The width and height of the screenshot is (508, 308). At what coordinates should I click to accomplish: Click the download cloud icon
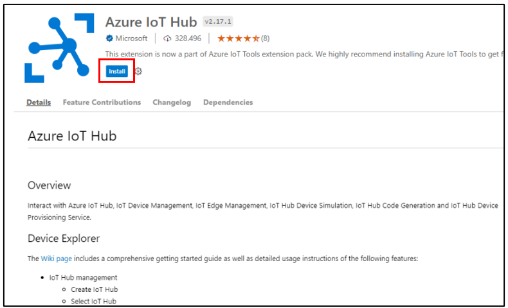pyautogui.click(x=167, y=38)
